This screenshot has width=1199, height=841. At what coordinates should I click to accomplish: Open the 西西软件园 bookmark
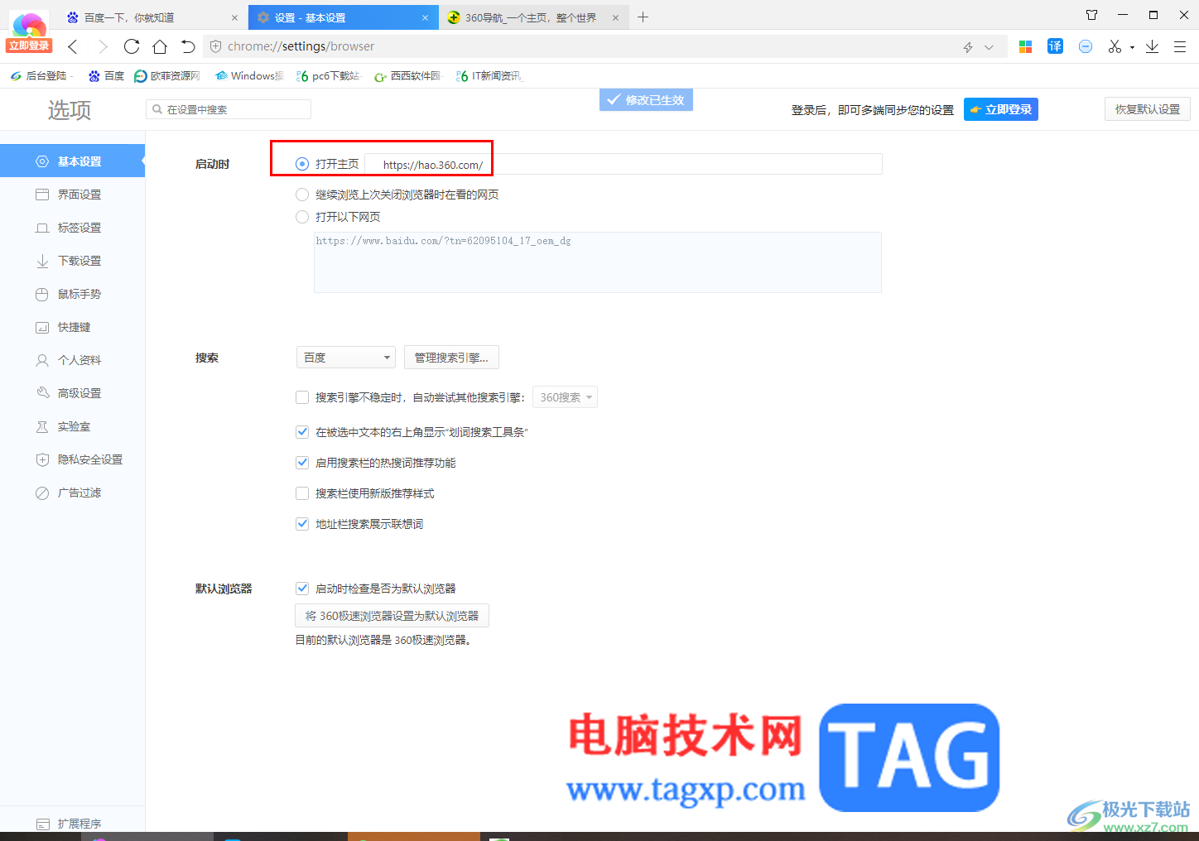coord(408,76)
